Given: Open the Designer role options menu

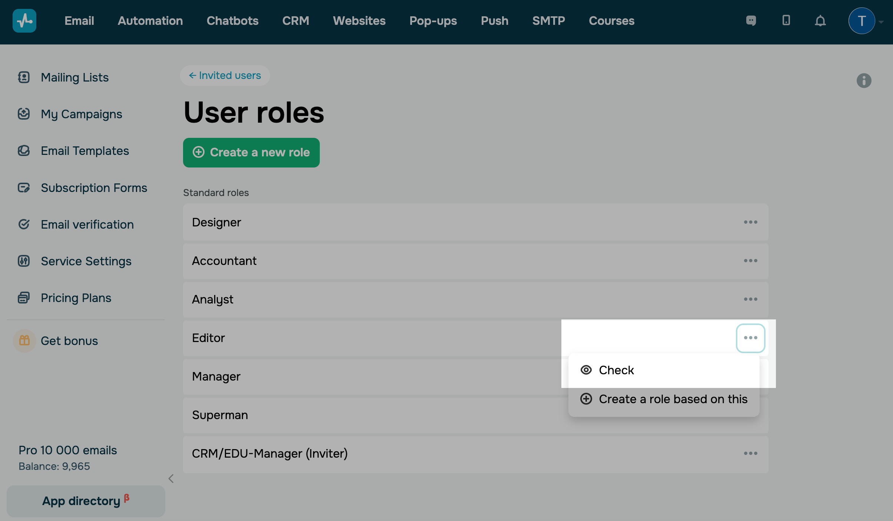Looking at the screenshot, I should [750, 222].
